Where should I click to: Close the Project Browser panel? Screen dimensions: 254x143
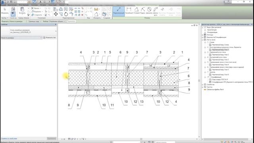tap(252, 25)
